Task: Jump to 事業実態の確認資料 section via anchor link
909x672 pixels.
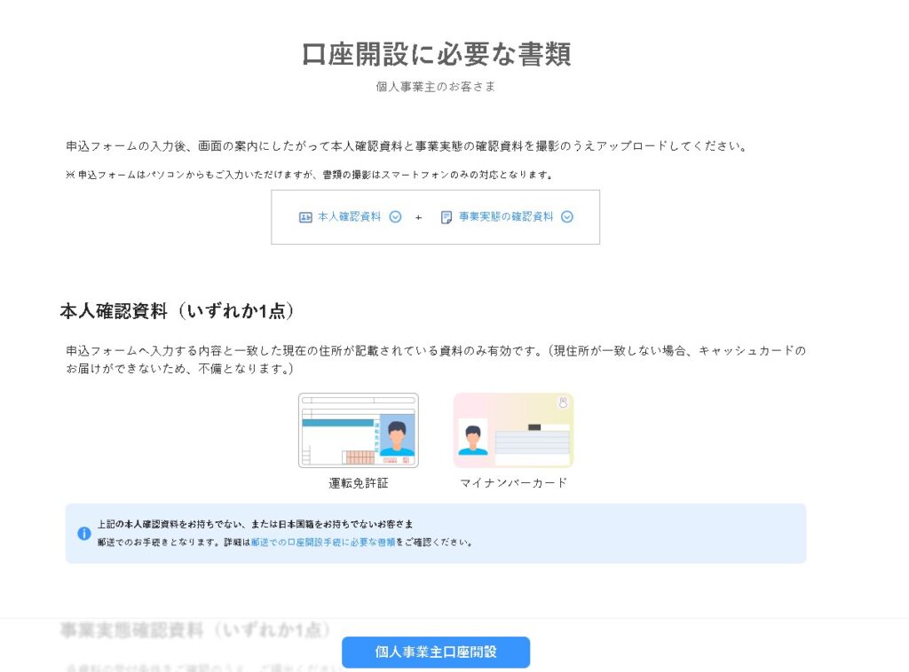Action: [506, 217]
